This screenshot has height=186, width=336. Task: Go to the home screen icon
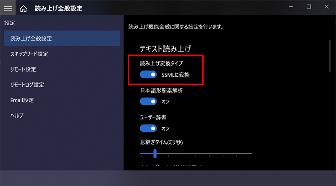tap(24, 8)
